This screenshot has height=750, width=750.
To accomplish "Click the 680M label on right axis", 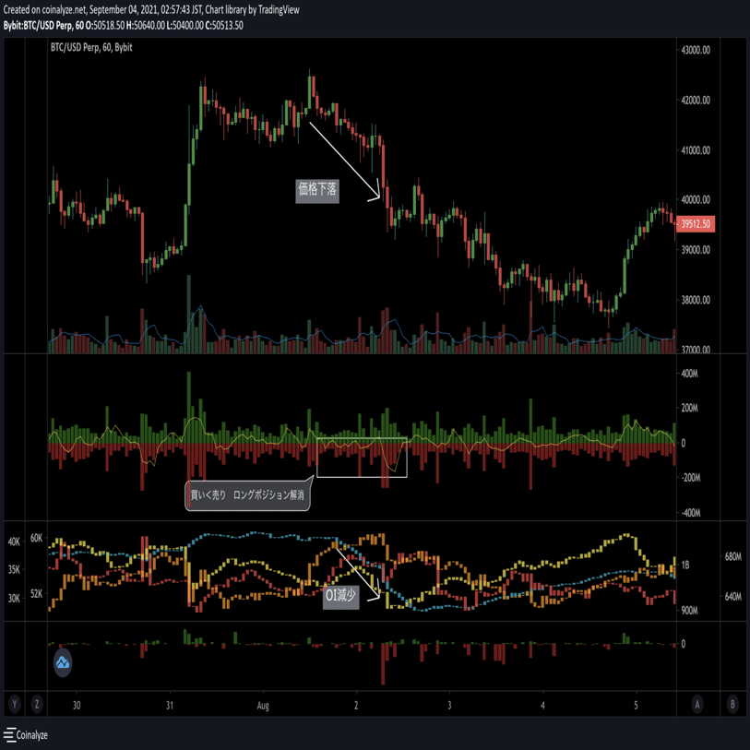I will [x=732, y=556].
